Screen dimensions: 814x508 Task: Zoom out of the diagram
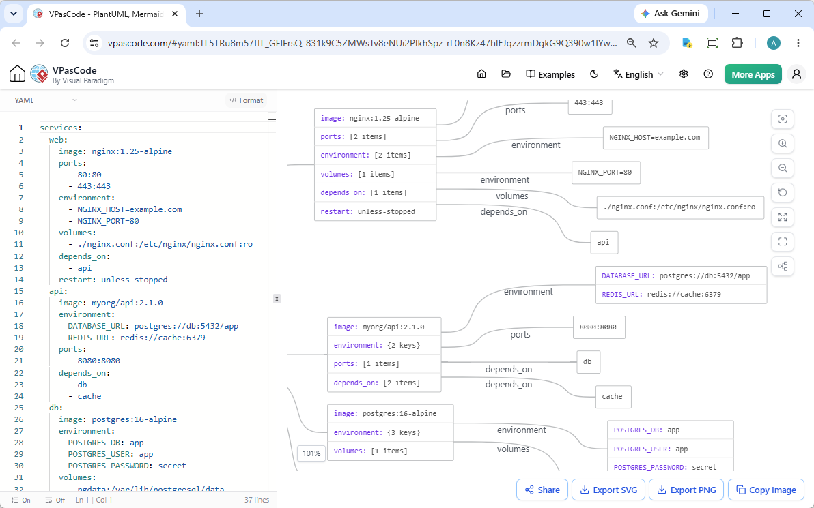(x=783, y=168)
